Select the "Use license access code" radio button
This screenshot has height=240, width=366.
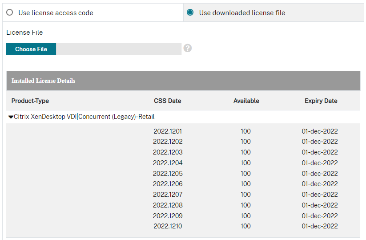tap(10, 13)
